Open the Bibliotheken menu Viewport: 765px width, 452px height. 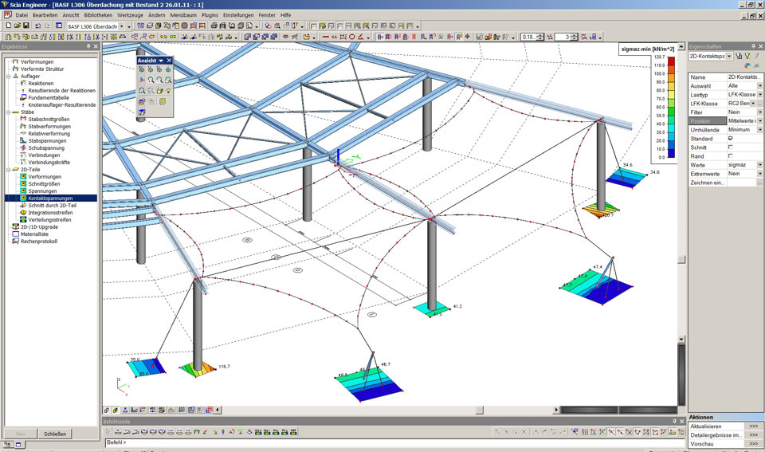[99, 15]
